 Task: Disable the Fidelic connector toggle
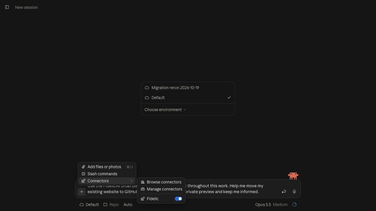click(x=178, y=199)
